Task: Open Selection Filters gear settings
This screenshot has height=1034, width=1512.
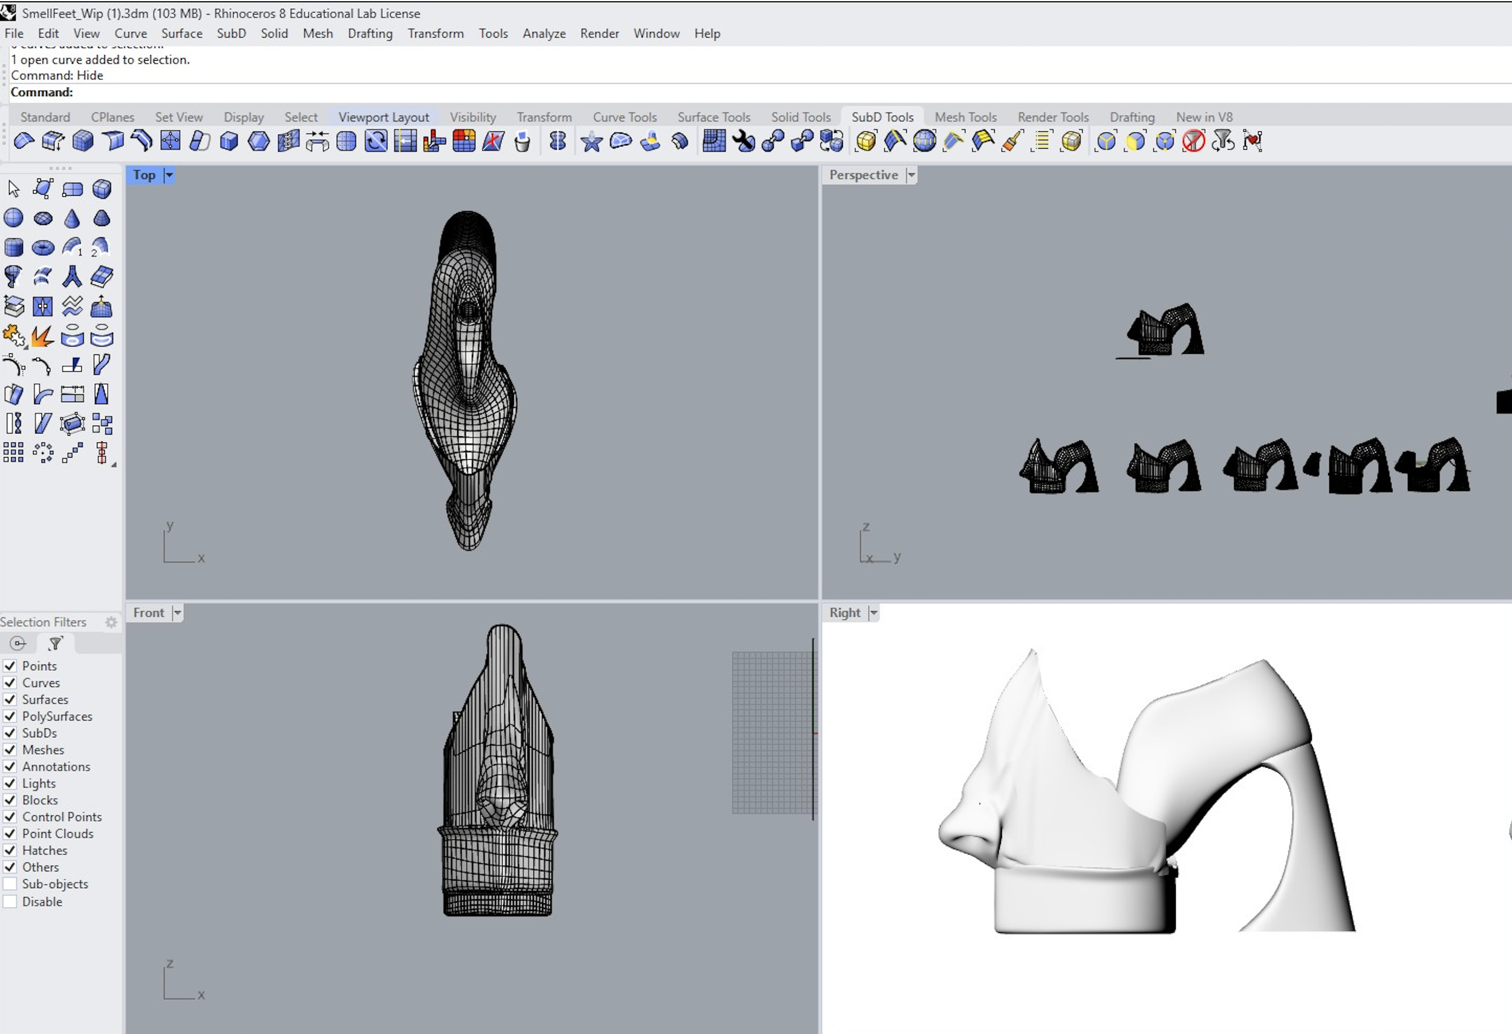Action: (111, 622)
